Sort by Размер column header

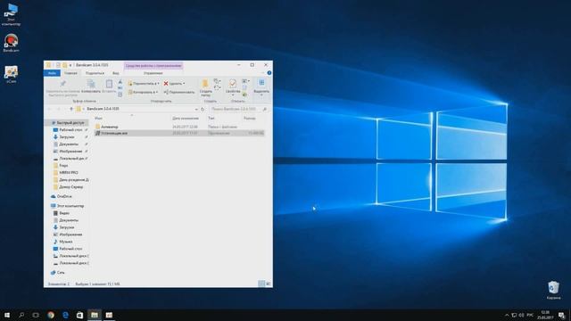point(250,119)
